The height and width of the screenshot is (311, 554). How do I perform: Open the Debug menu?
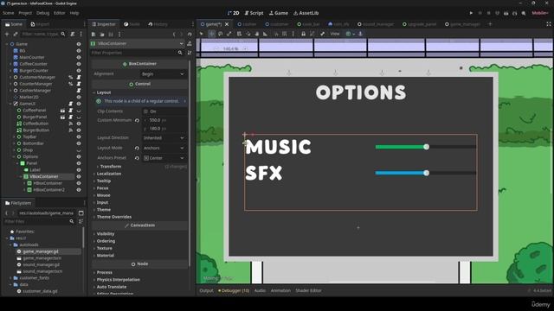click(x=42, y=13)
